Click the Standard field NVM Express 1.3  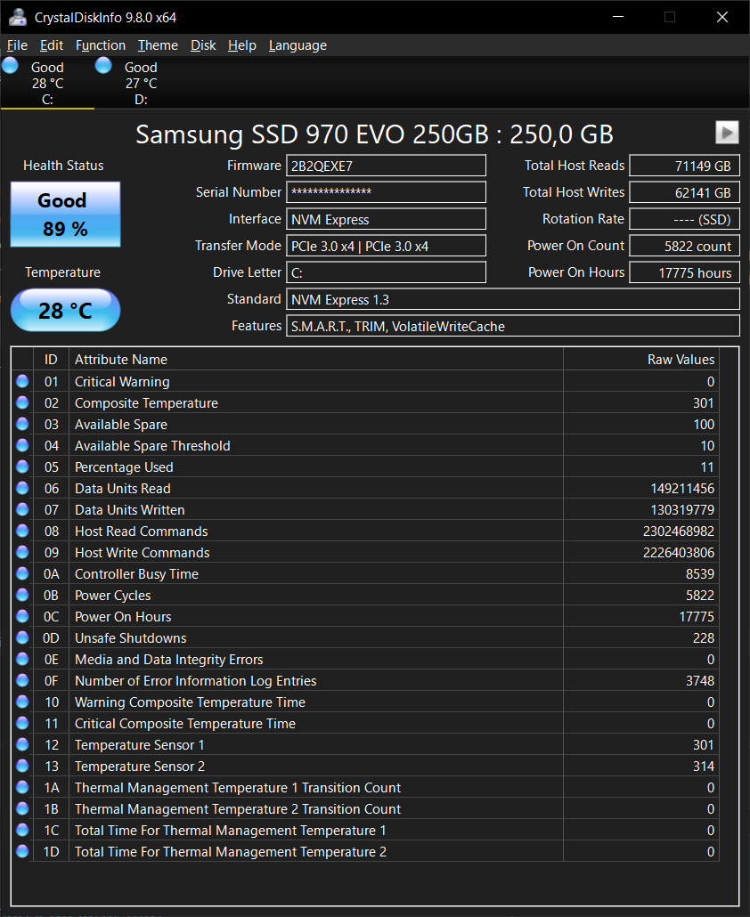pyautogui.click(x=513, y=299)
